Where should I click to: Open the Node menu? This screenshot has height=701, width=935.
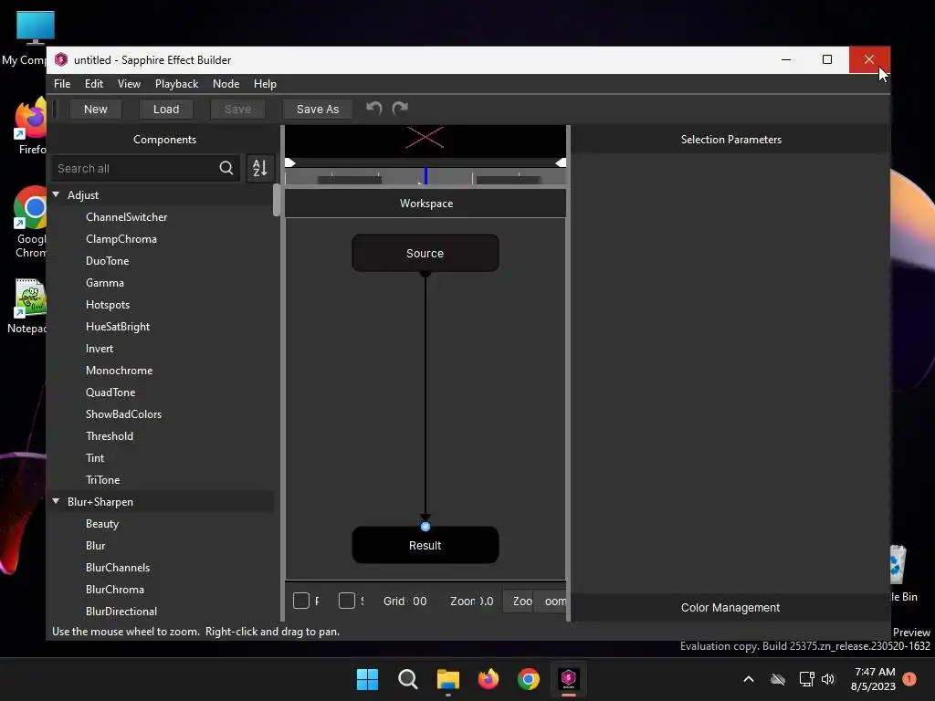click(226, 84)
